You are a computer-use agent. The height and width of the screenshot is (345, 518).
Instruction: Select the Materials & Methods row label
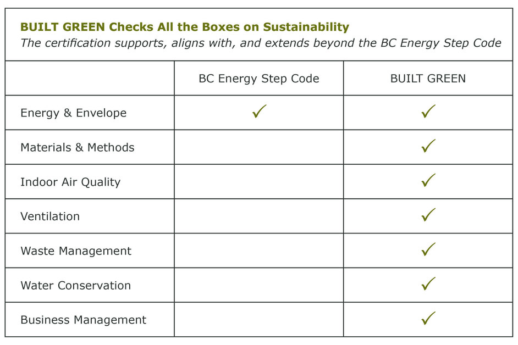click(78, 148)
